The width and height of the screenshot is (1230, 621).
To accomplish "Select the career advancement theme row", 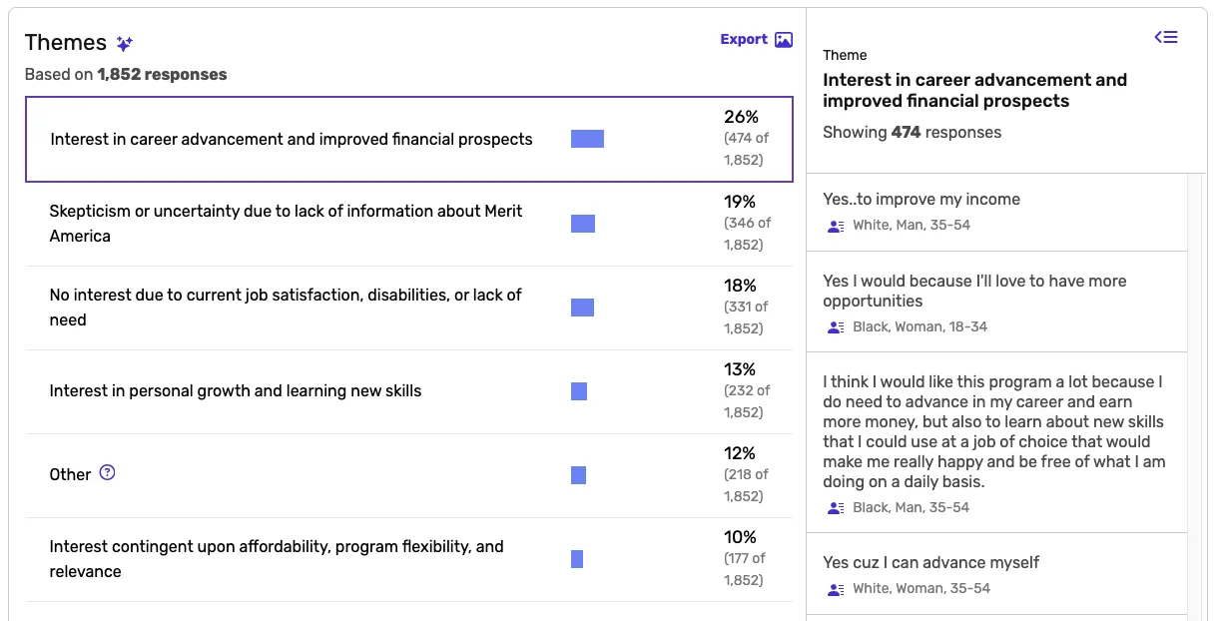I will point(292,140).
